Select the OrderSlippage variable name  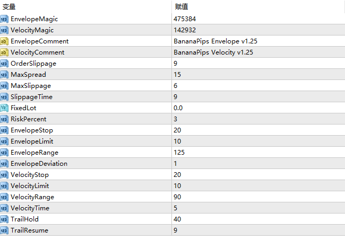(33, 64)
